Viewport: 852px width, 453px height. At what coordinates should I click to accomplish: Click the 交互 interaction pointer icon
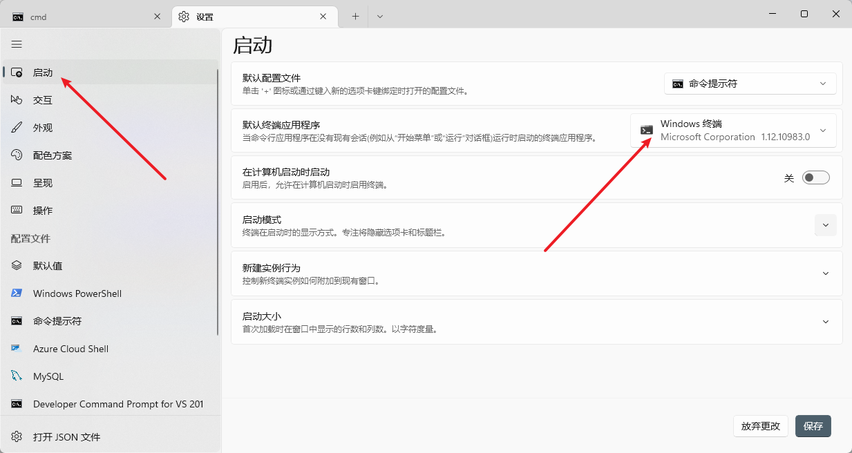pyautogui.click(x=17, y=100)
